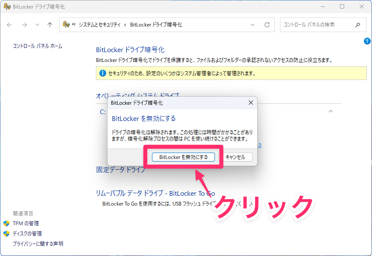The image size is (372, 256).
Task: Open コントロール パネル ホーム link
Action: 38,46
